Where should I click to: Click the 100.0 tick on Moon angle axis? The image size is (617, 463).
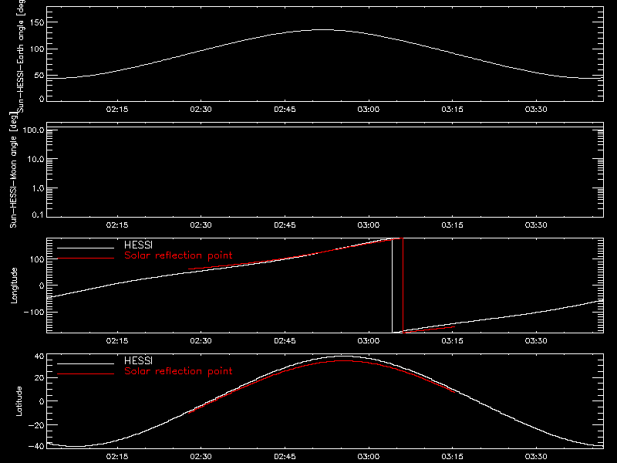pyautogui.click(x=34, y=130)
